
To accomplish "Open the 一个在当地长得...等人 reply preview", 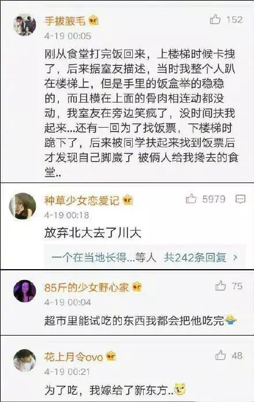I will [x=103, y=257].
